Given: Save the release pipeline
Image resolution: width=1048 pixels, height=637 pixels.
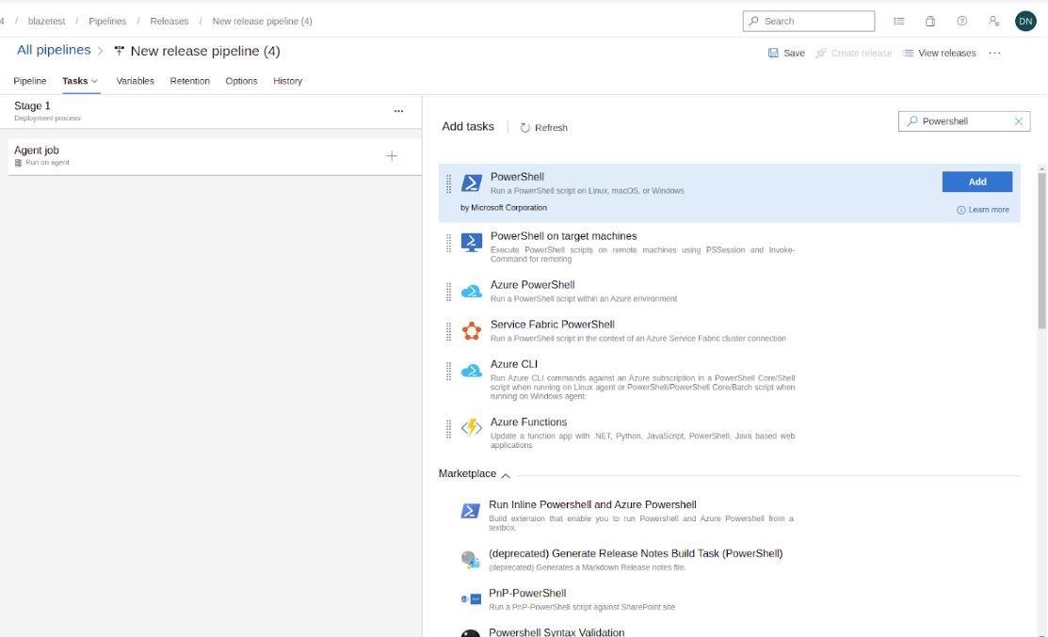Looking at the screenshot, I should [x=786, y=53].
